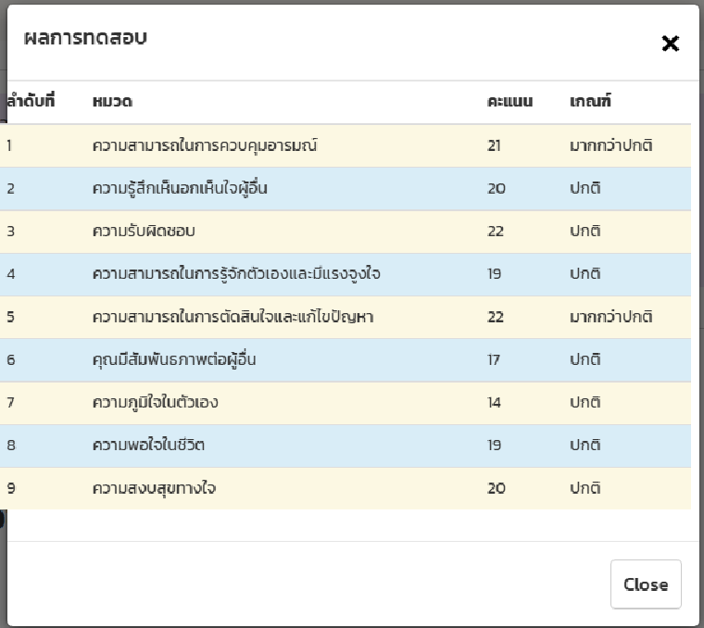Click the Close button

(646, 584)
